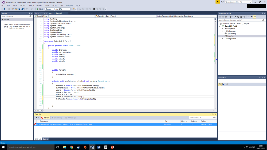This screenshot has height=150, width=267.
Task: Click the Home icon in Solution Explorer
Action: 226,17
